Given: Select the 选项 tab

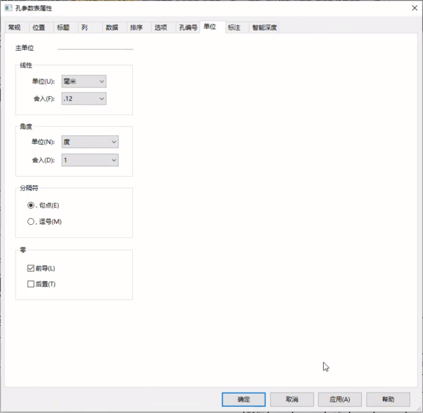Looking at the screenshot, I should pos(163,28).
